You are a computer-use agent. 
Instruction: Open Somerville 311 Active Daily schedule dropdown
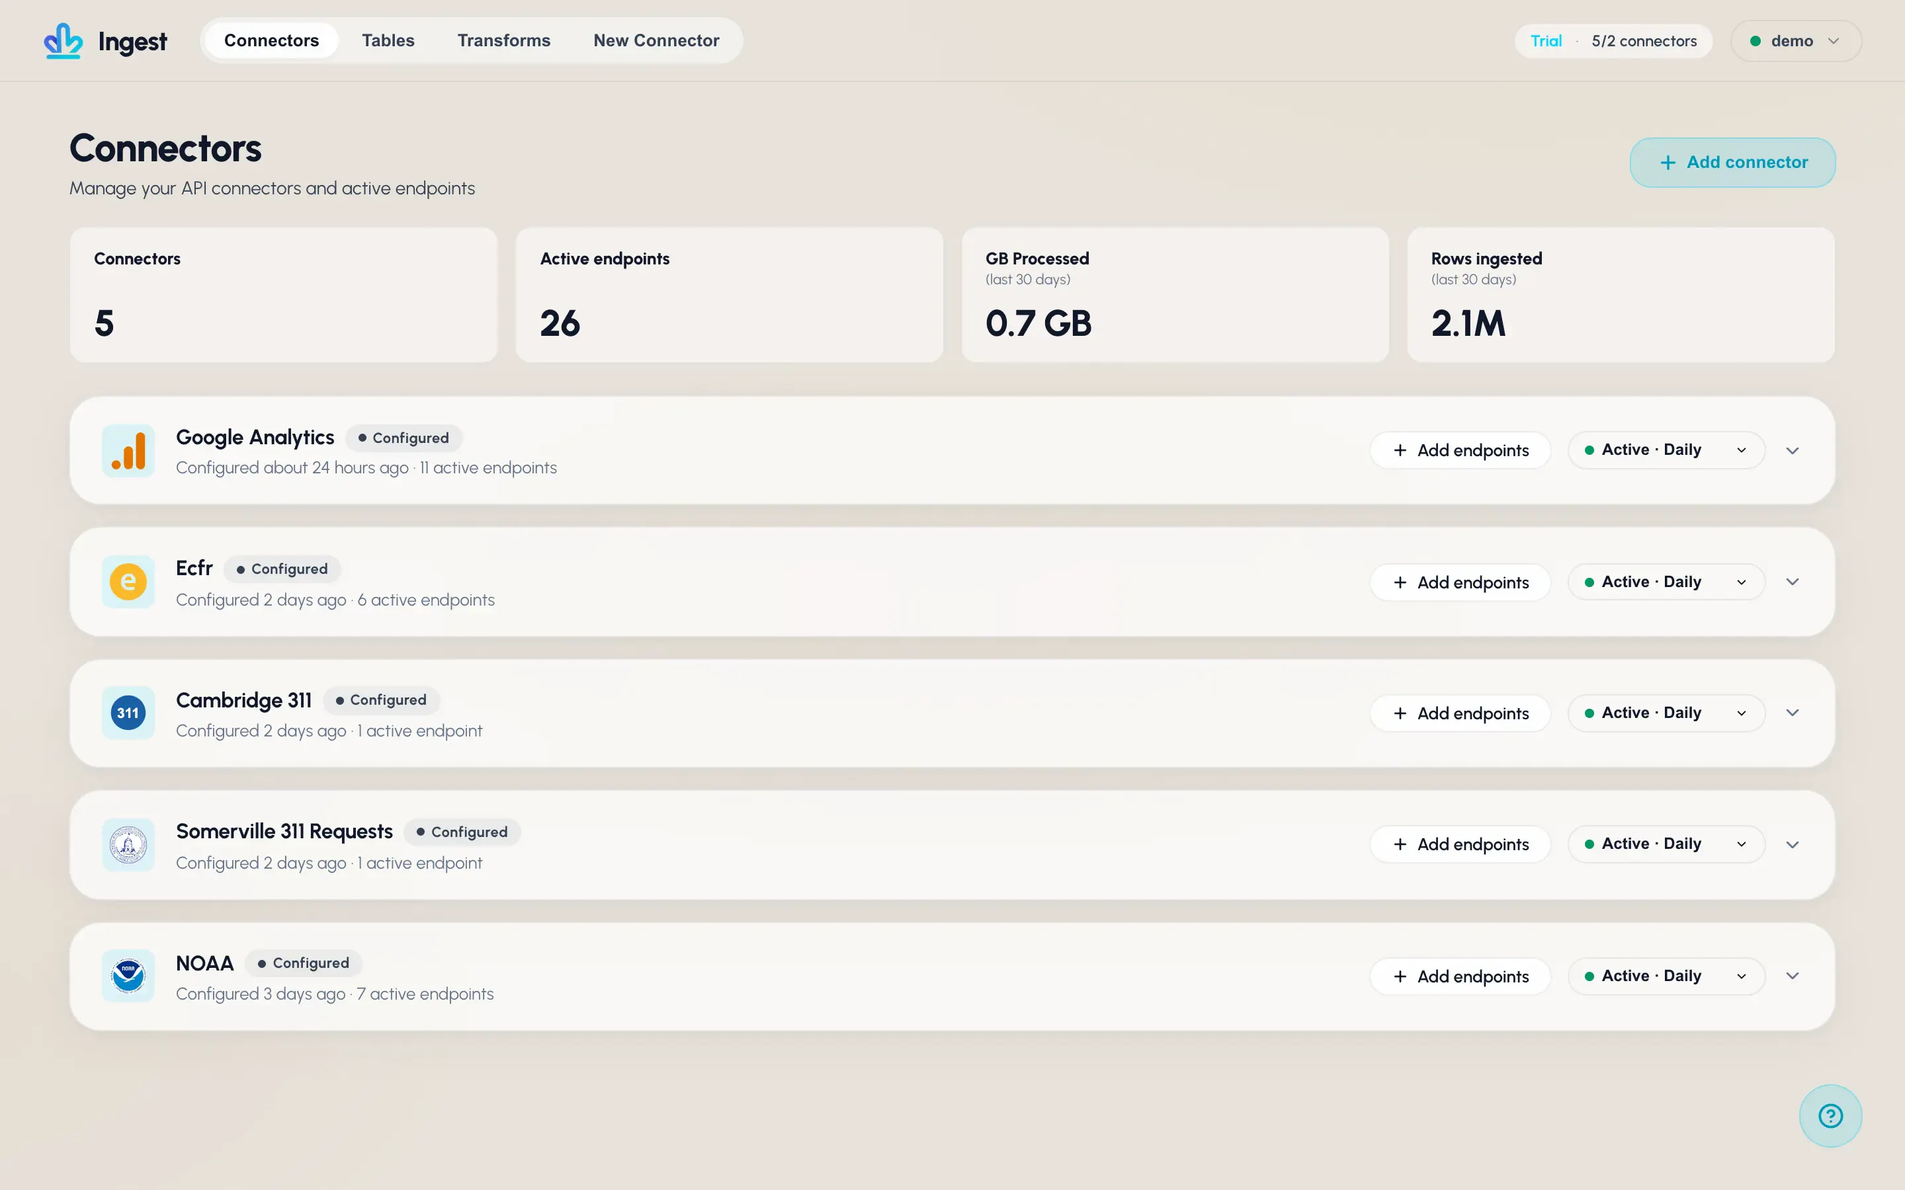[x=1666, y=844]
